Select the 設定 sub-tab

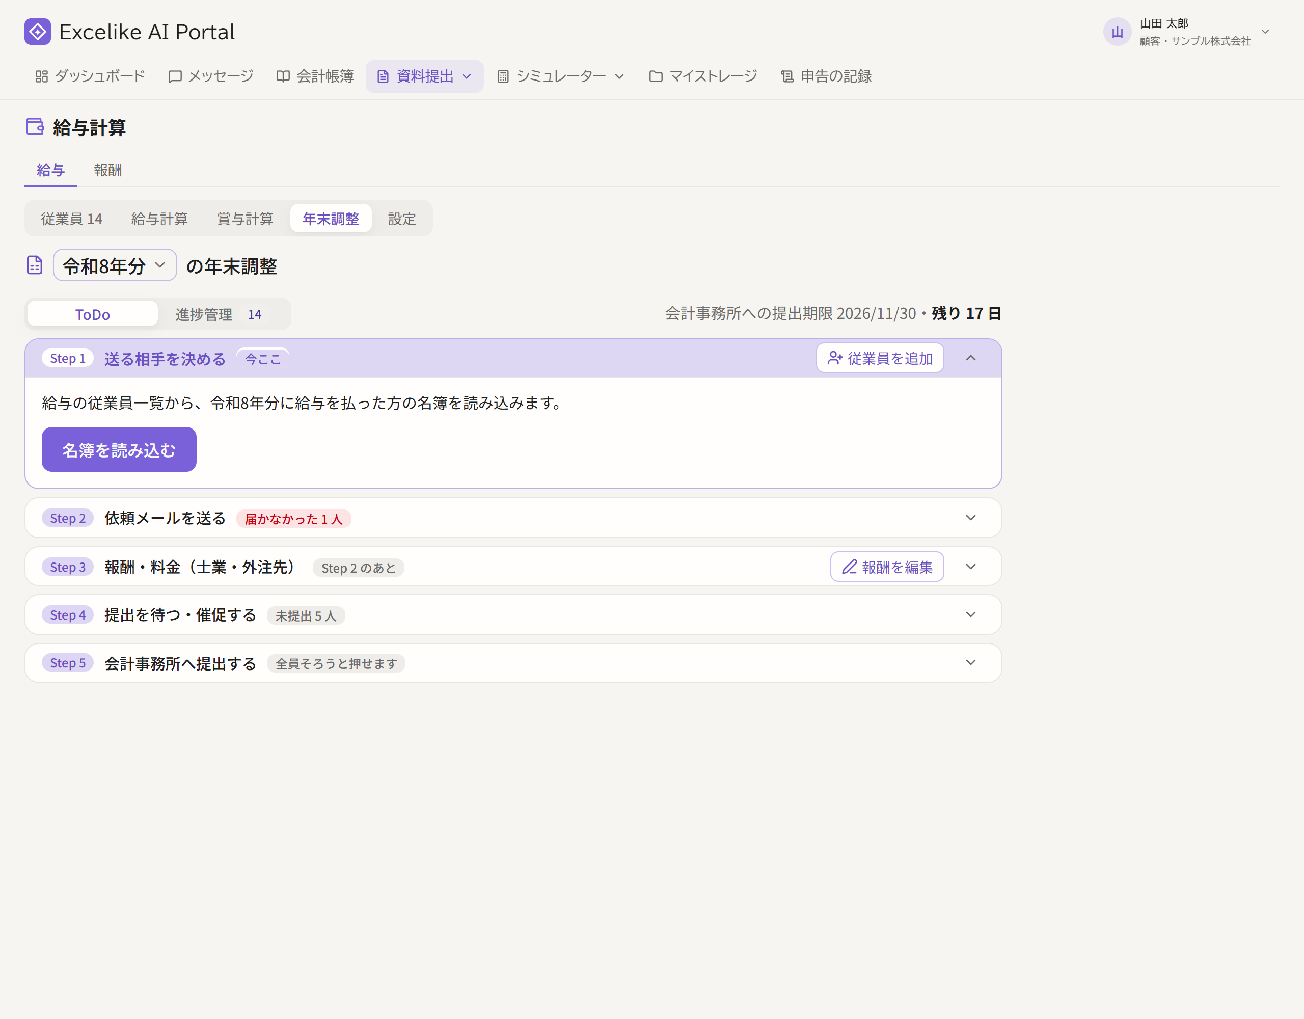[402, 219]
